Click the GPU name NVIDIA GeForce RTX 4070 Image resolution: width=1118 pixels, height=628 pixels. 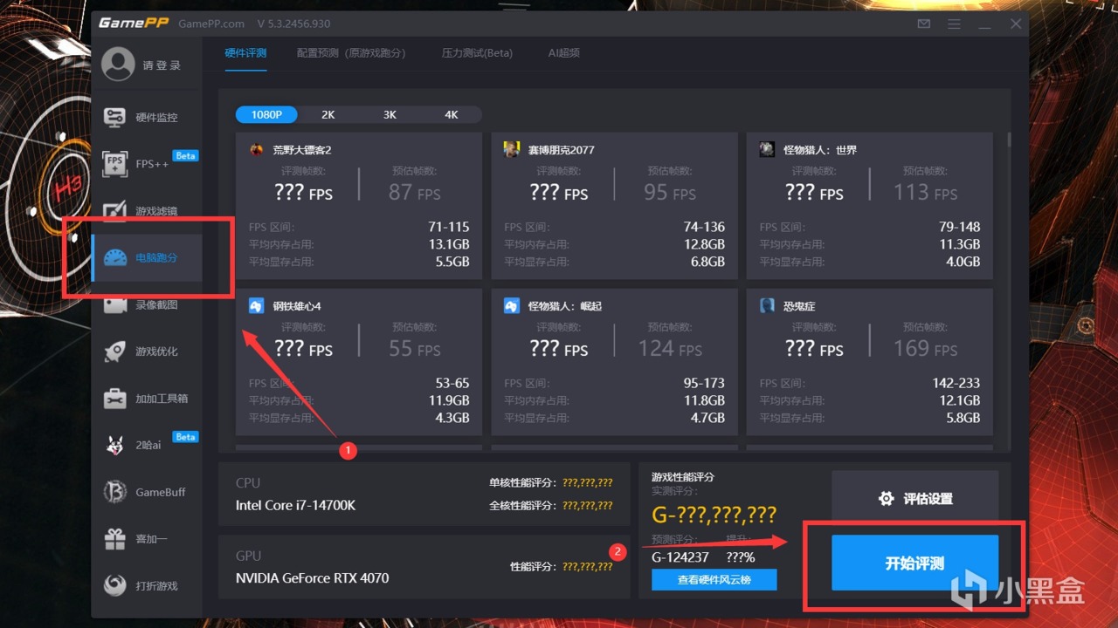point(312,577)
